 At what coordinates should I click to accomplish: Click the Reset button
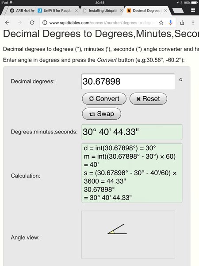(148, 98)
